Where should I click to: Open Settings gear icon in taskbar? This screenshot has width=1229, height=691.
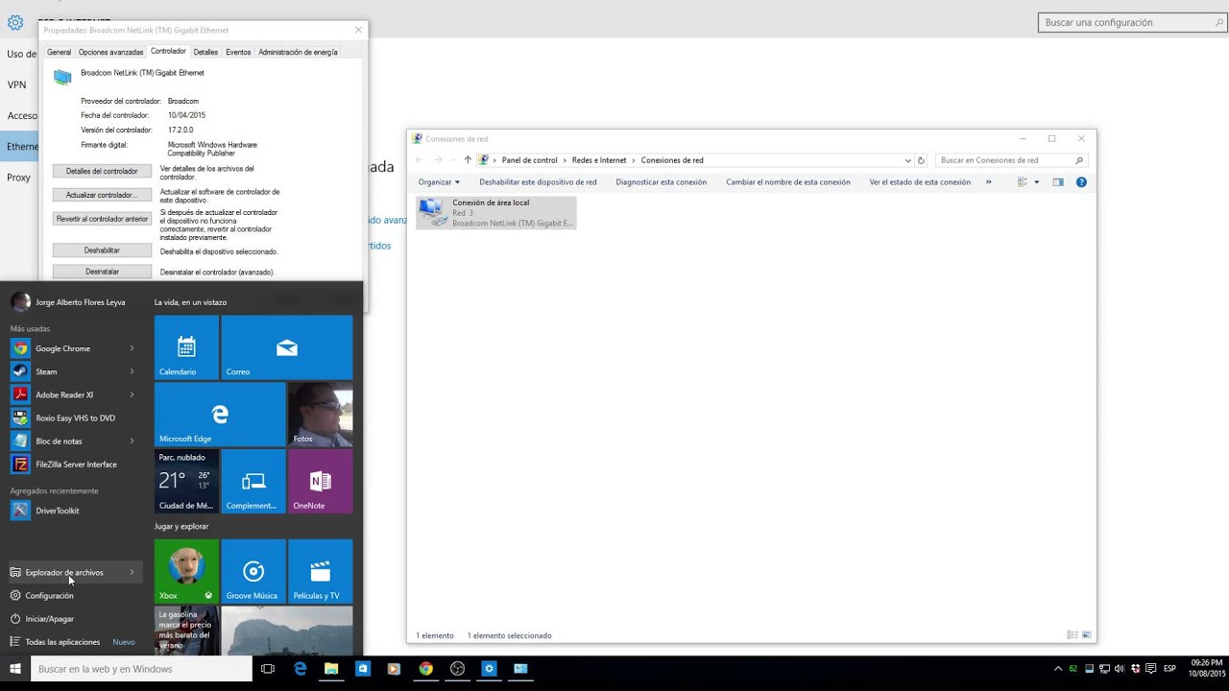click(489, 669)
